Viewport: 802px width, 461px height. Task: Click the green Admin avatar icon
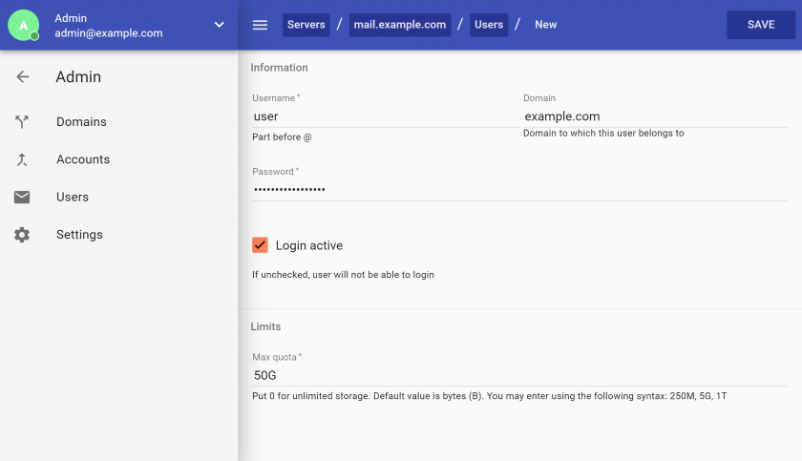coord(24,25)
